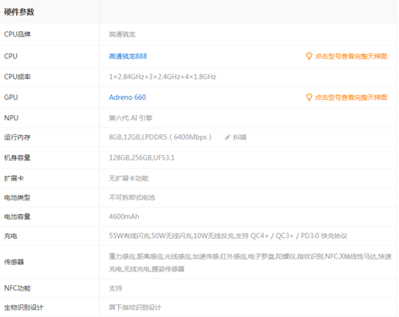Screen dimensions: 399x317
Task: Open the Adreno 660 GPU link
Action: (128, 97)
